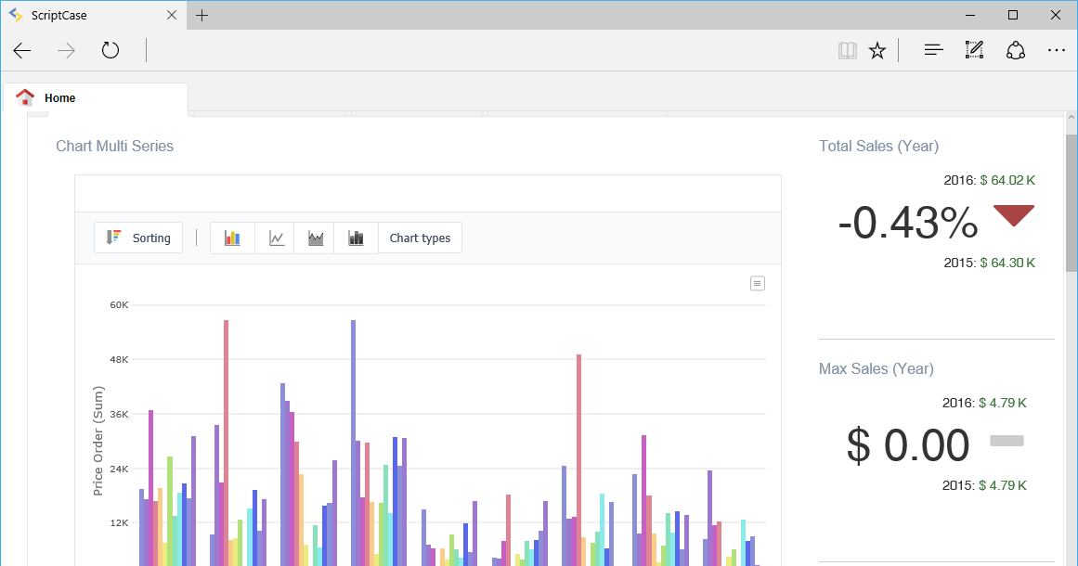Go back to the previous page
Screen dimensions: 1078x566
[22, 50]
